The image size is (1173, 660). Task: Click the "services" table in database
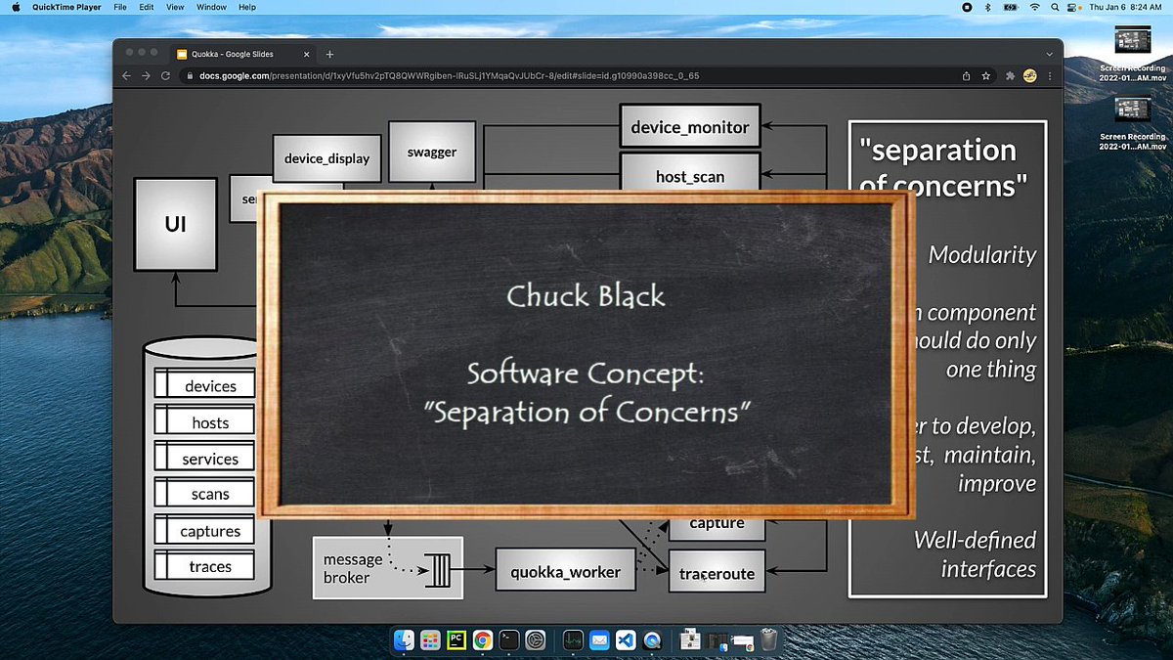click(x=204, y=459)
